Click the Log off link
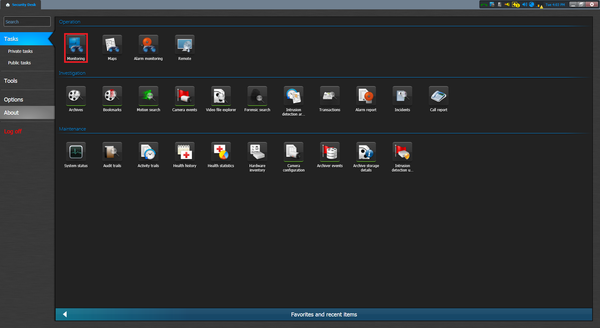 [13, 132]
